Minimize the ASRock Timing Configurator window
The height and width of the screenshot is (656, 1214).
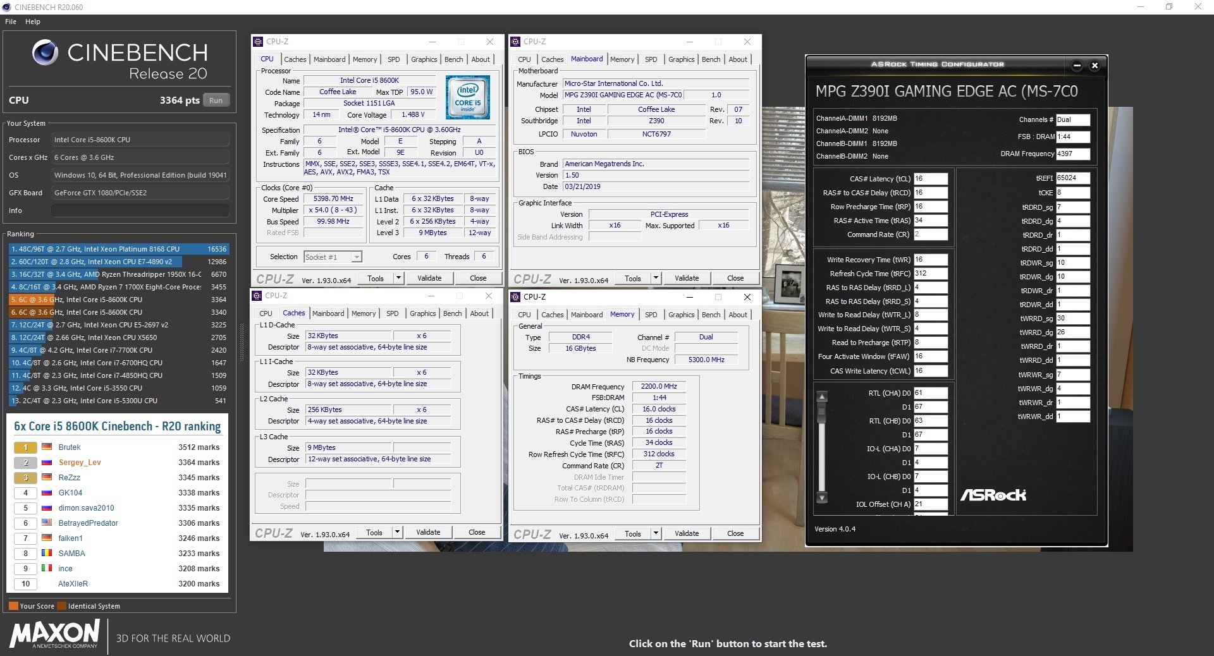tap(1077, 65)
